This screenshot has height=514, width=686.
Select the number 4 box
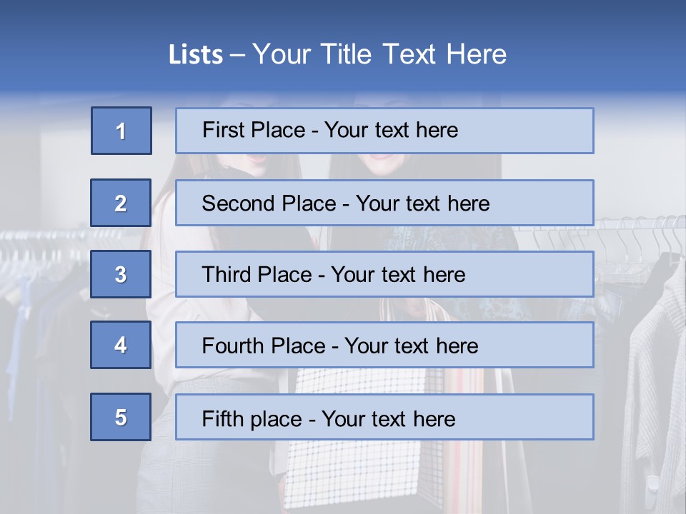click(121, 345)
